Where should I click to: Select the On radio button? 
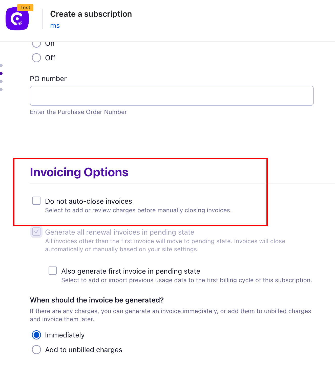[36, 44]
